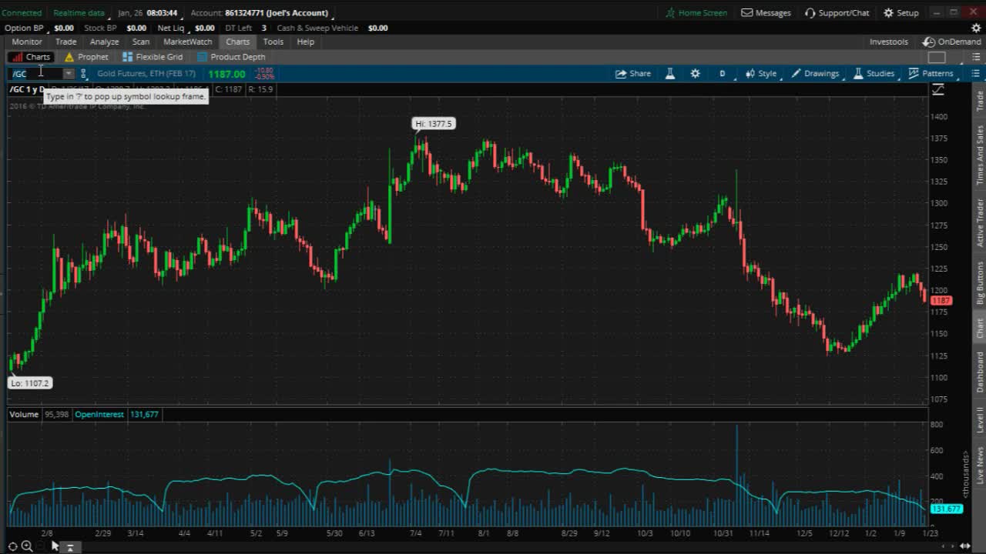Open Patterns dropdown
Screen dimensions: 986x554
(x=931, y=74)
